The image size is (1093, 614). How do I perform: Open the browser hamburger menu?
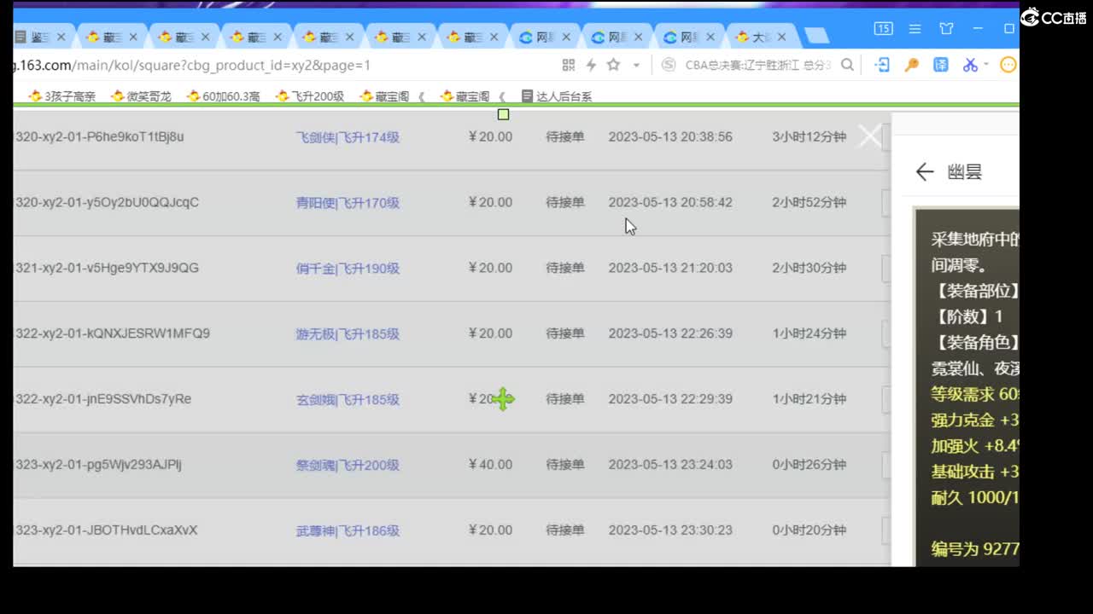pos(915,29)
